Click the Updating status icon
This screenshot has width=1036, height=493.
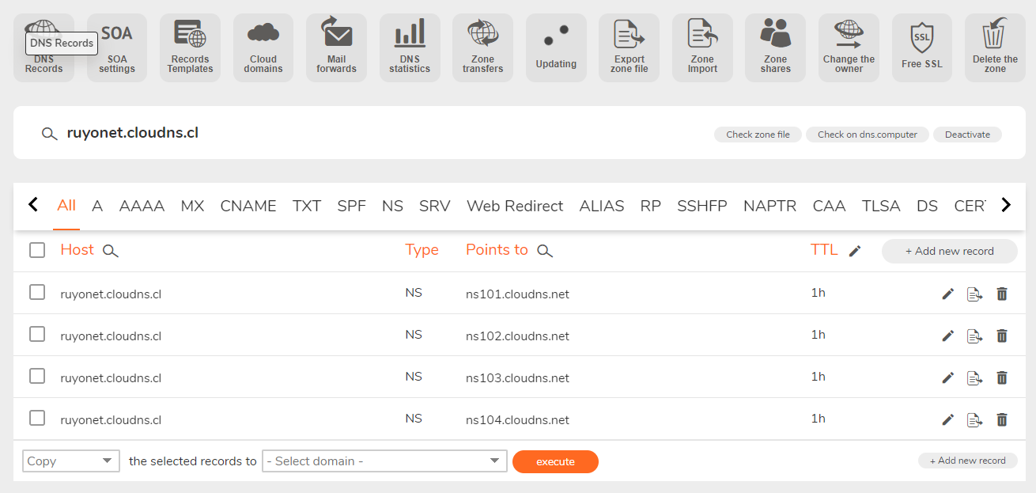[x=556, y=47]
